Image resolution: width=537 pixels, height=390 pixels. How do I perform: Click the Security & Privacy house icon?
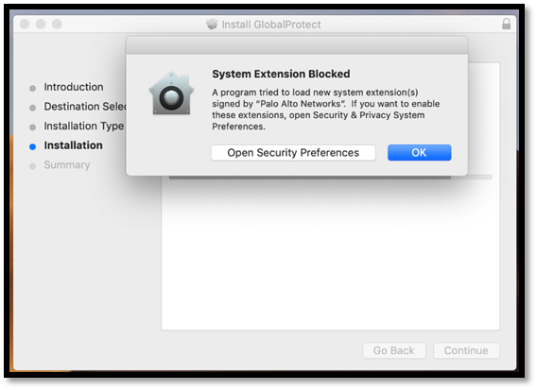(171, 93)
